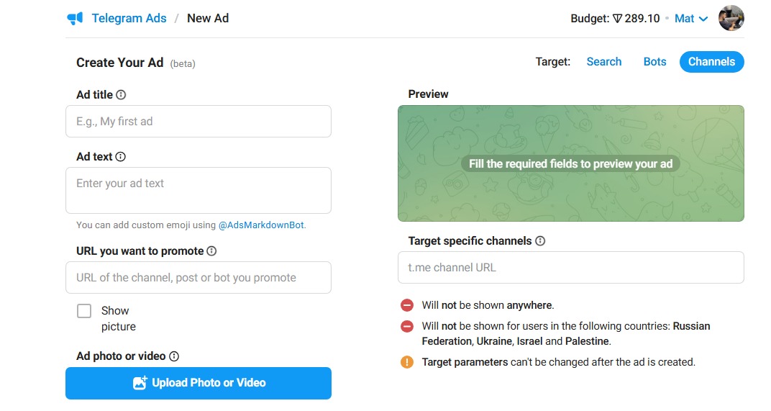Expand the Mat account dropdown
Viewport: 771px width, 411px height.
(x=690, y=19)
